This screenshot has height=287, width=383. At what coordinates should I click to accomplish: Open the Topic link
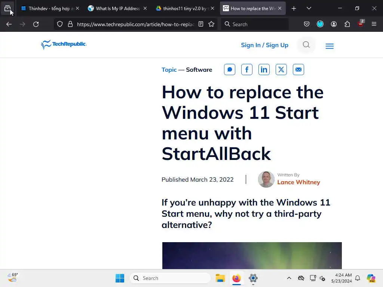(x=169, y=70)
